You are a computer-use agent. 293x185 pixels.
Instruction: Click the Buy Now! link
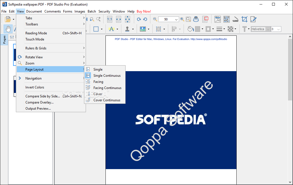144,11
